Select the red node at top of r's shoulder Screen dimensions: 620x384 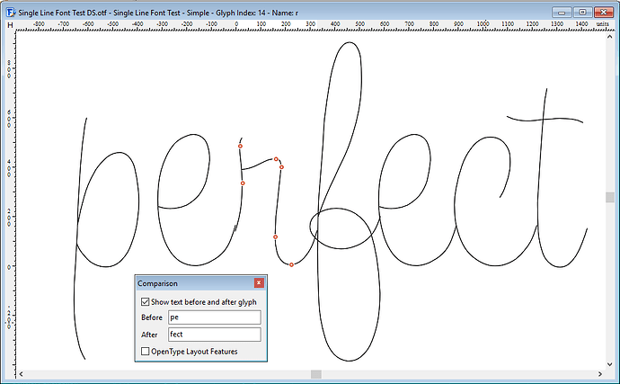point(276,159)
